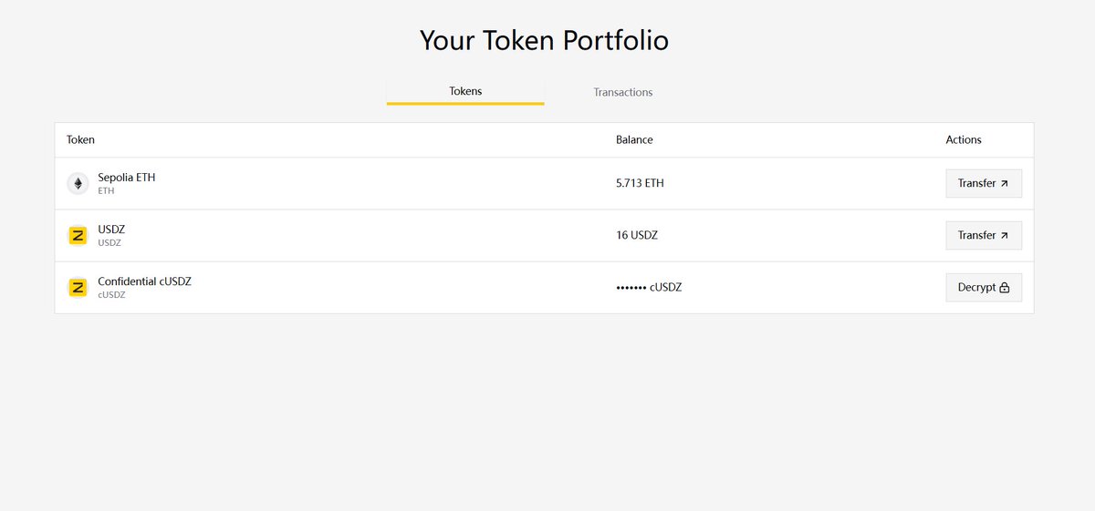Image resolution: width=1095 pixels, height=511 pixels.
Task: Click the arrow icon in the USDZ Transfer button
Action: tap(1005, 236)
